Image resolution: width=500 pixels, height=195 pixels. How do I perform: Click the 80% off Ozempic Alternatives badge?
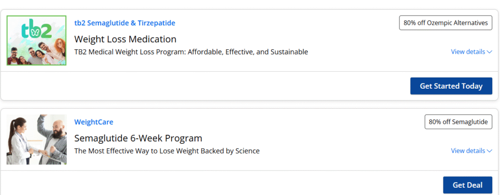pyautogui.click(x=445, y=23)
